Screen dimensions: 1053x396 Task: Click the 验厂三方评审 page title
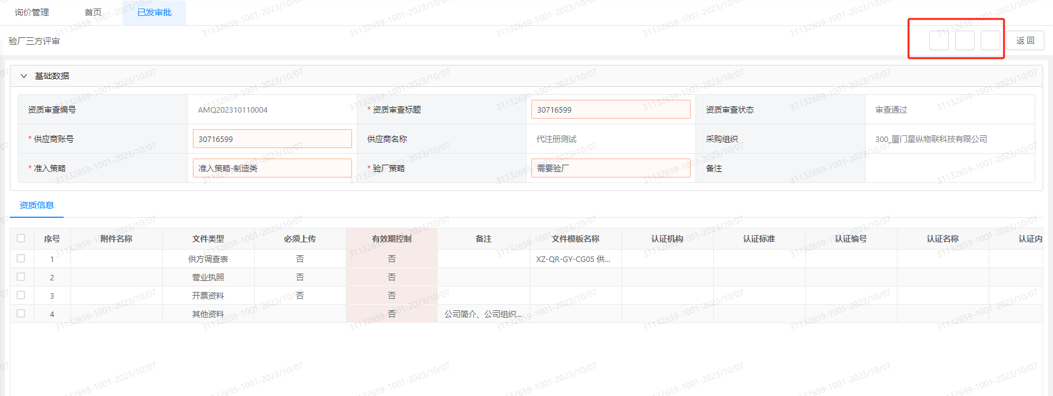[34, 41]
